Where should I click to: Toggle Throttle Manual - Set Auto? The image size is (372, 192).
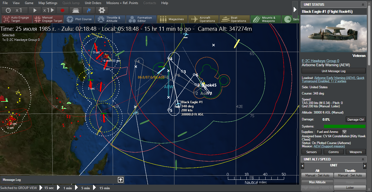pos(350,175)
